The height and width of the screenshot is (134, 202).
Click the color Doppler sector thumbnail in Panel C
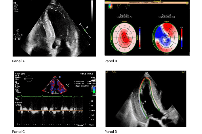point(55,85)
